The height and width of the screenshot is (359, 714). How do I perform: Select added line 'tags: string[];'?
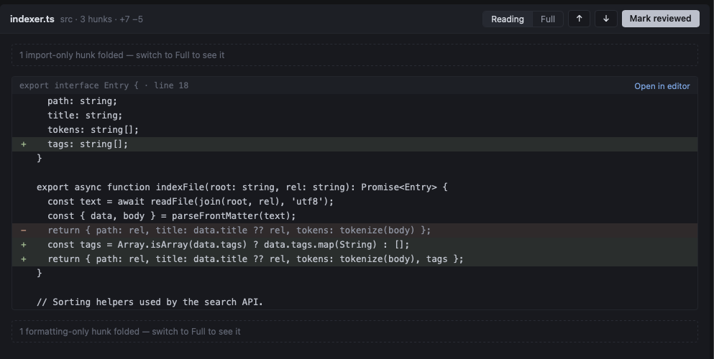coord(354,144)
